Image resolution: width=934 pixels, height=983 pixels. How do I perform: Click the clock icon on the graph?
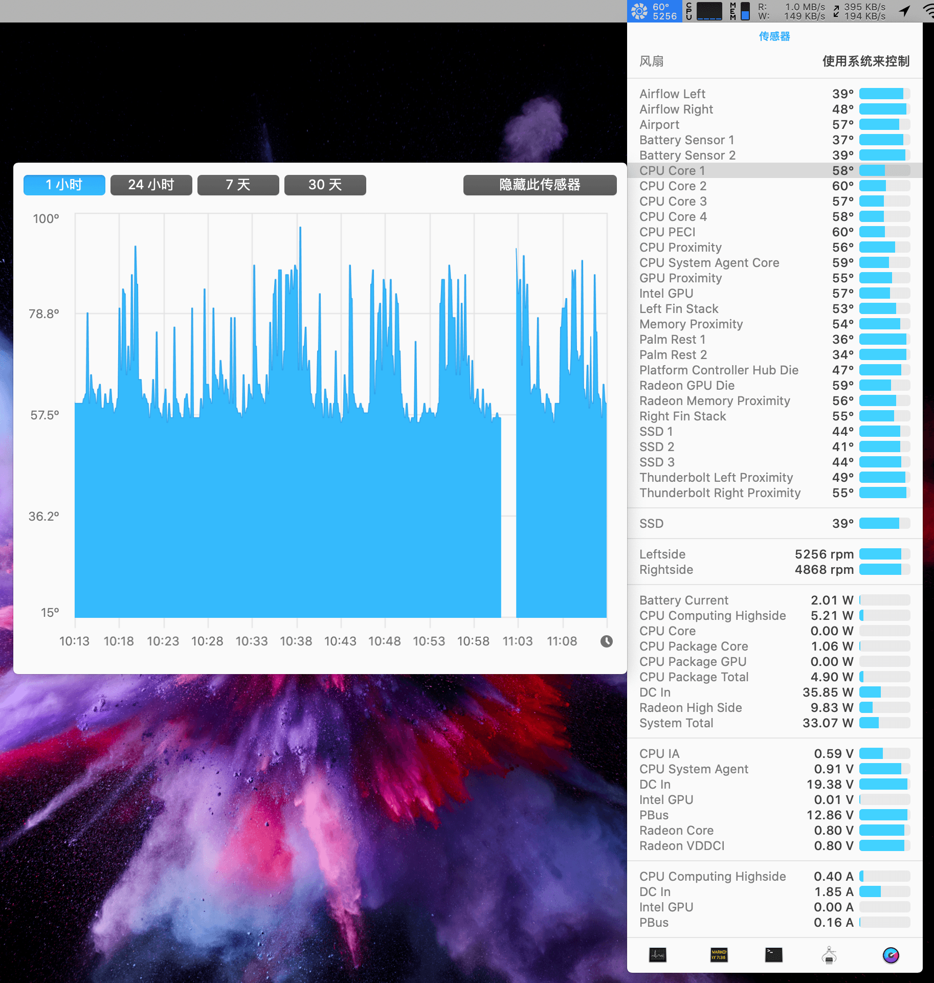(607, 641)
